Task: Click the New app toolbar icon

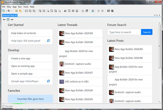Action: point(3,11)
